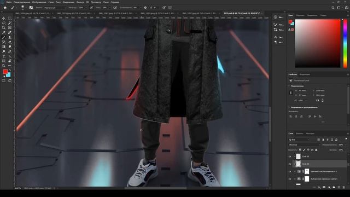Image resolution: width=350 pixels, height=197 pixels.
Task: Toggle lock position icon in Layers panel
Action: (x=308, y=150)
